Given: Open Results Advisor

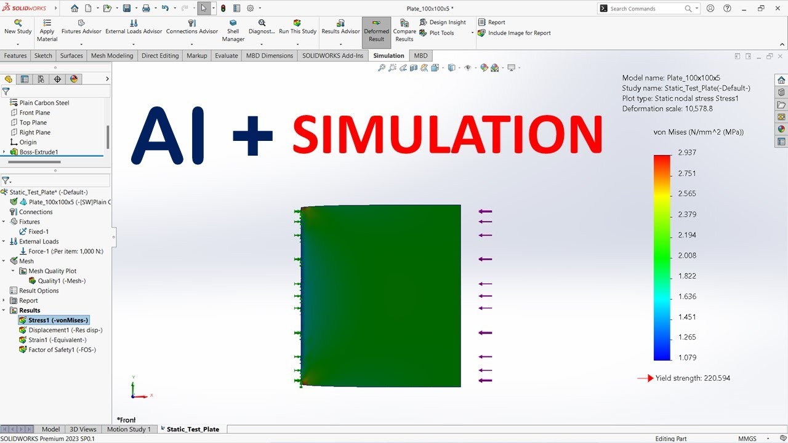Looking at the screenshot, I should click(340, 27).
